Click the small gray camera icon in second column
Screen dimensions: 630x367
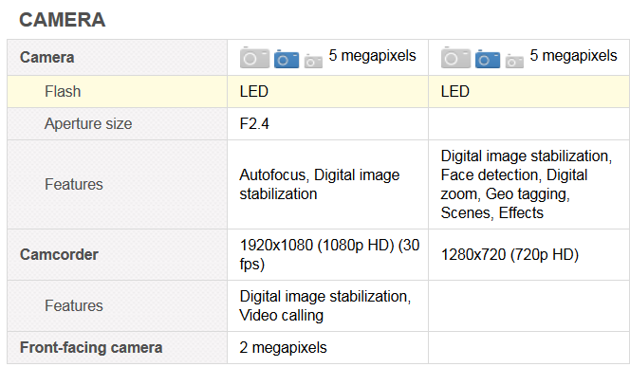(x=514, y=61)
